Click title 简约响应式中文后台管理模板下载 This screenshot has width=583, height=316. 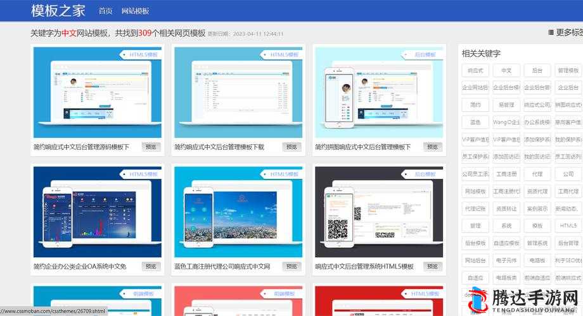(219, 147)
